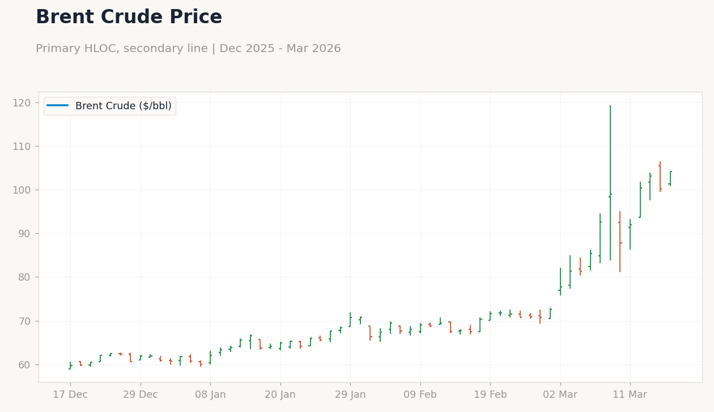Click the '29 Dec' x-axis label
Image resolution: width=714 pixels, height=412 pixels.
[x=141, y=395]
